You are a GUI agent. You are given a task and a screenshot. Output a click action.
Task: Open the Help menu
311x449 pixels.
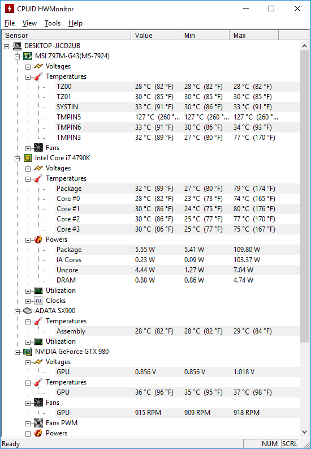pyautogui.click(x=75, y=23)
